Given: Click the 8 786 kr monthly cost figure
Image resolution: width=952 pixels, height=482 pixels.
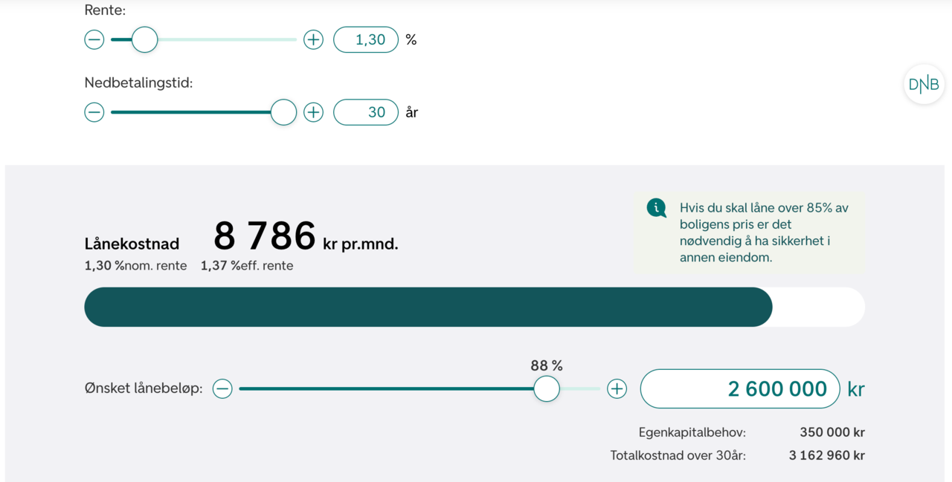Looking at the screenshot, I should tap(265, 236).
